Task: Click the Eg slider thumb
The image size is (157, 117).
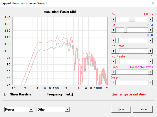Action: 126,30
